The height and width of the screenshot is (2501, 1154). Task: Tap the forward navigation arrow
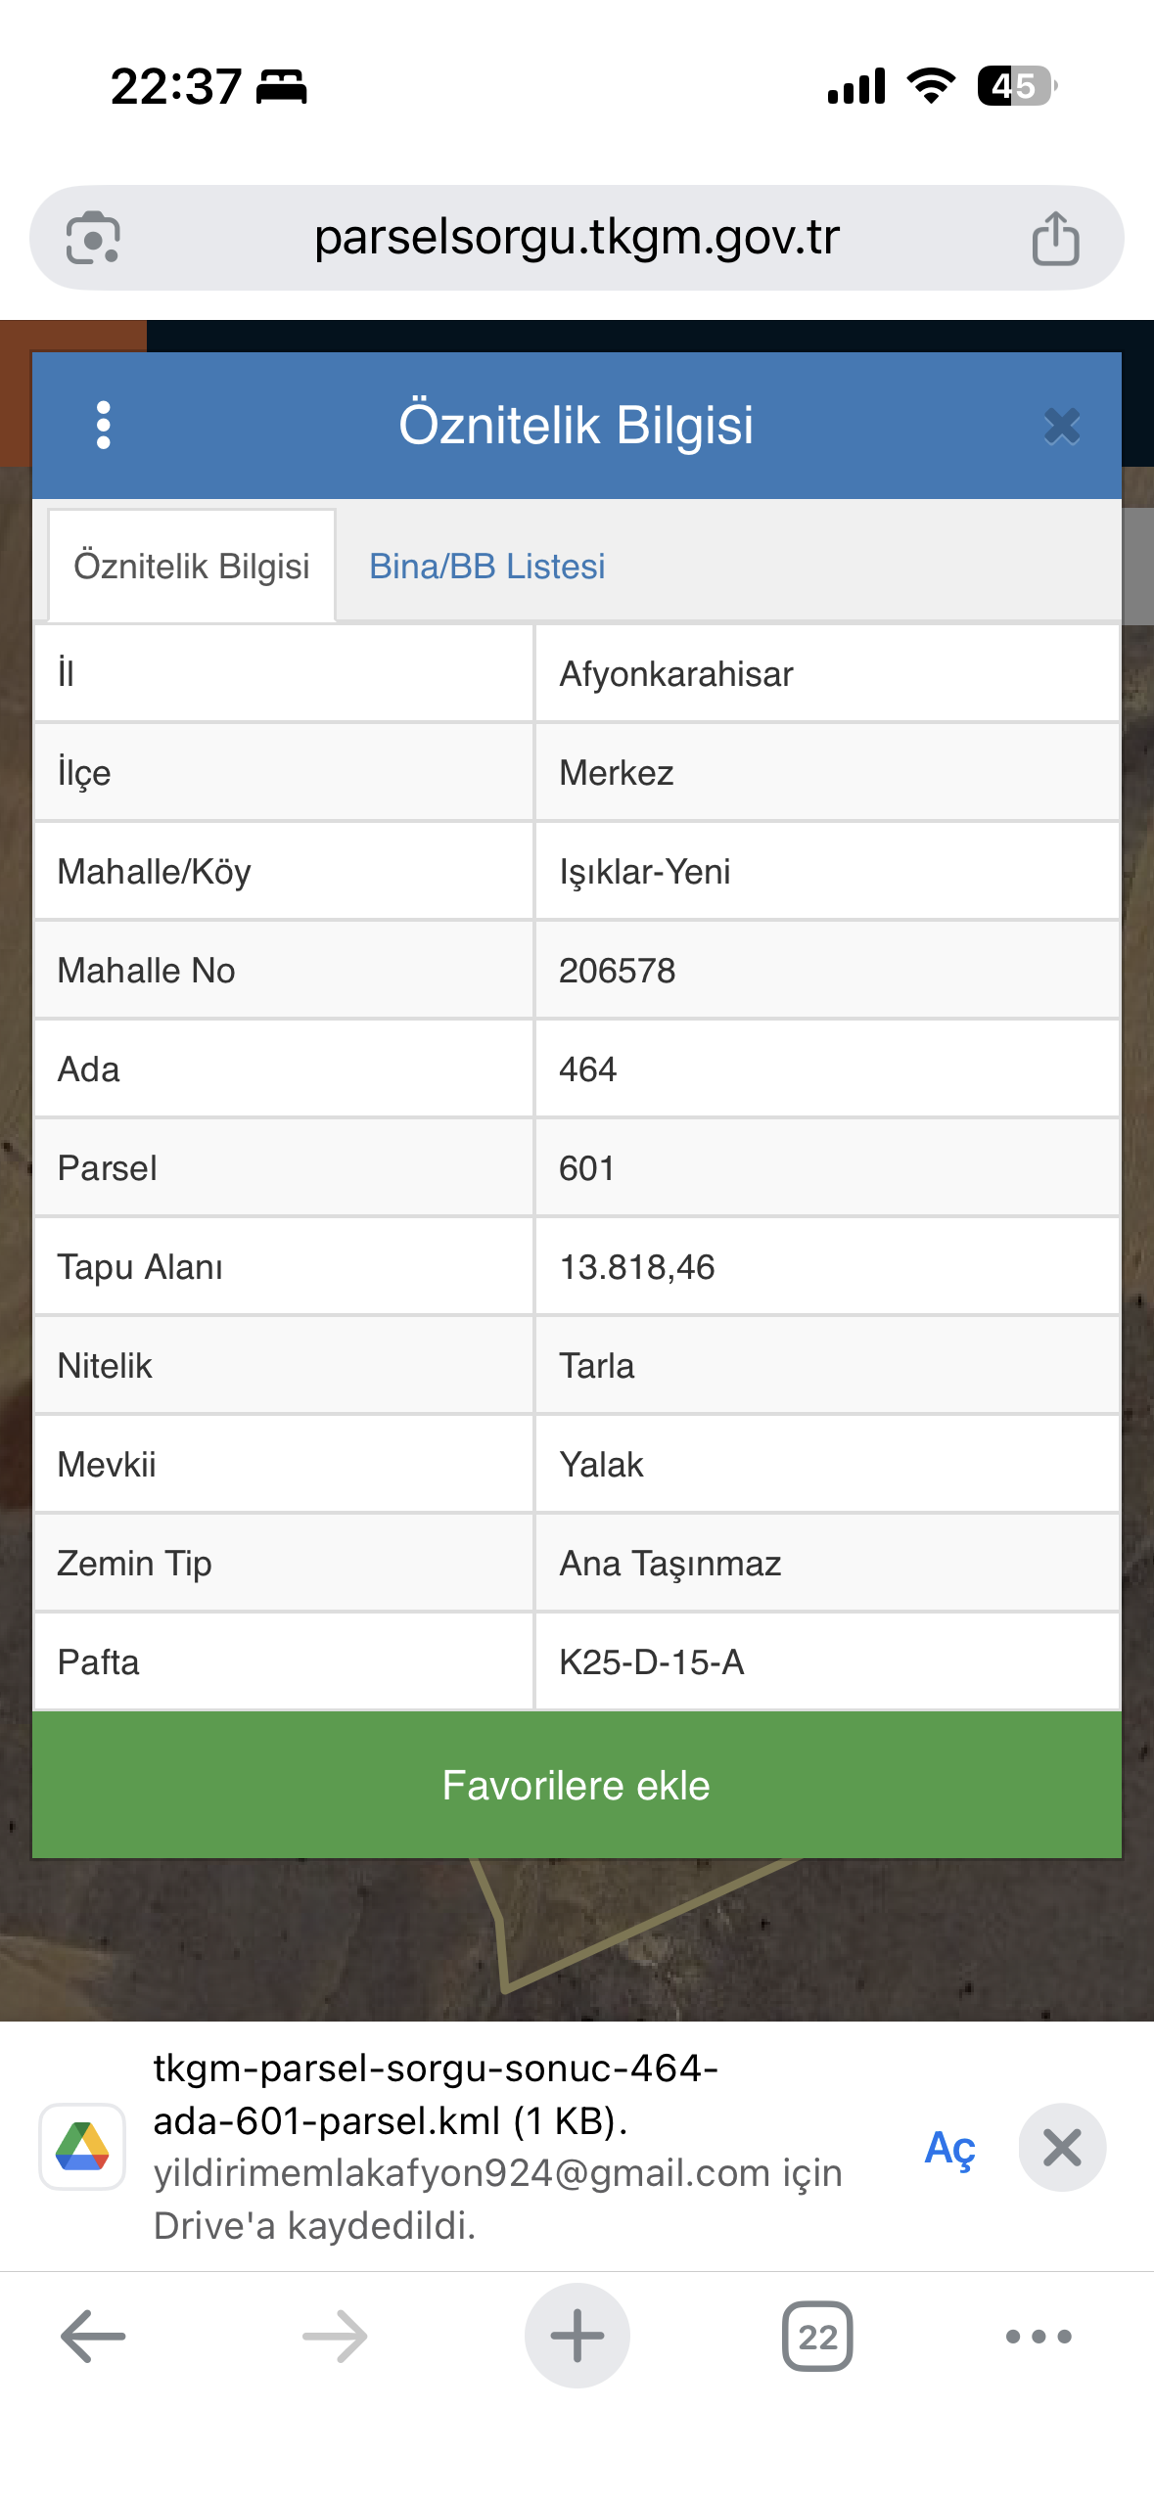click(335, 2336)
